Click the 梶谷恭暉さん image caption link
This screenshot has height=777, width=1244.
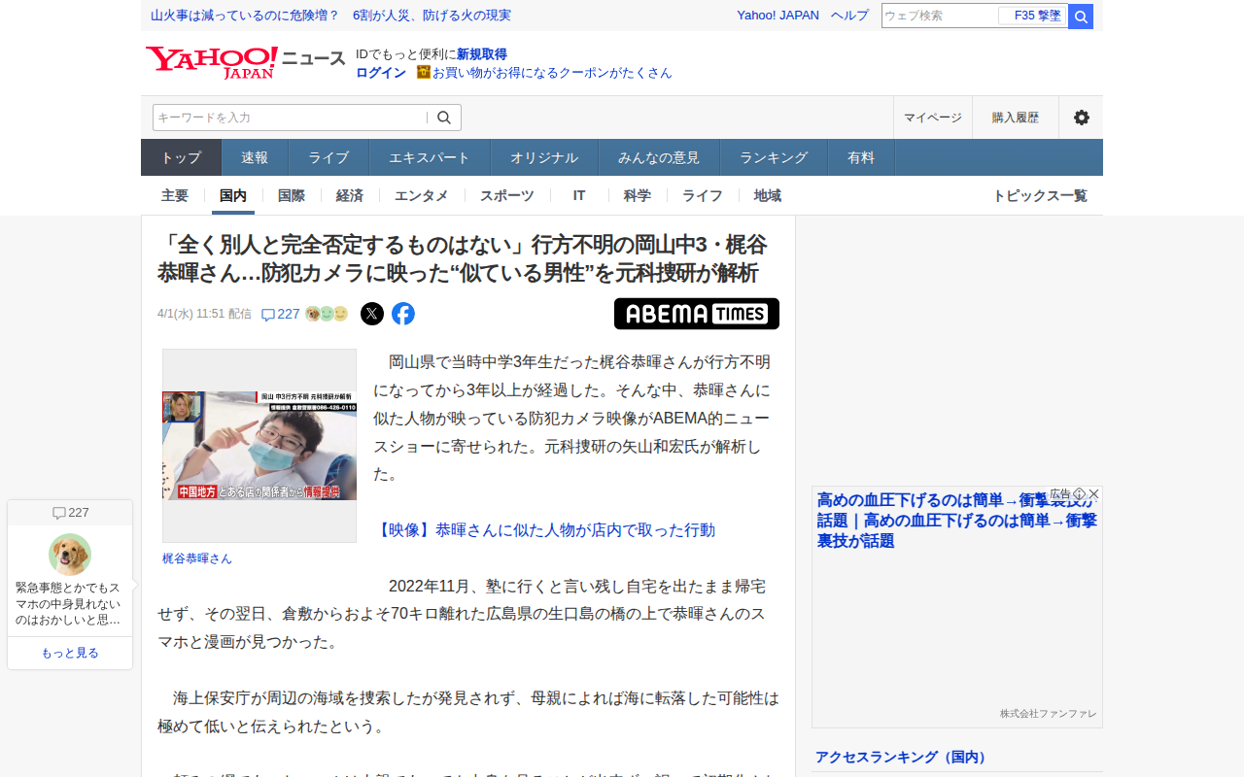tap(197, 558)
